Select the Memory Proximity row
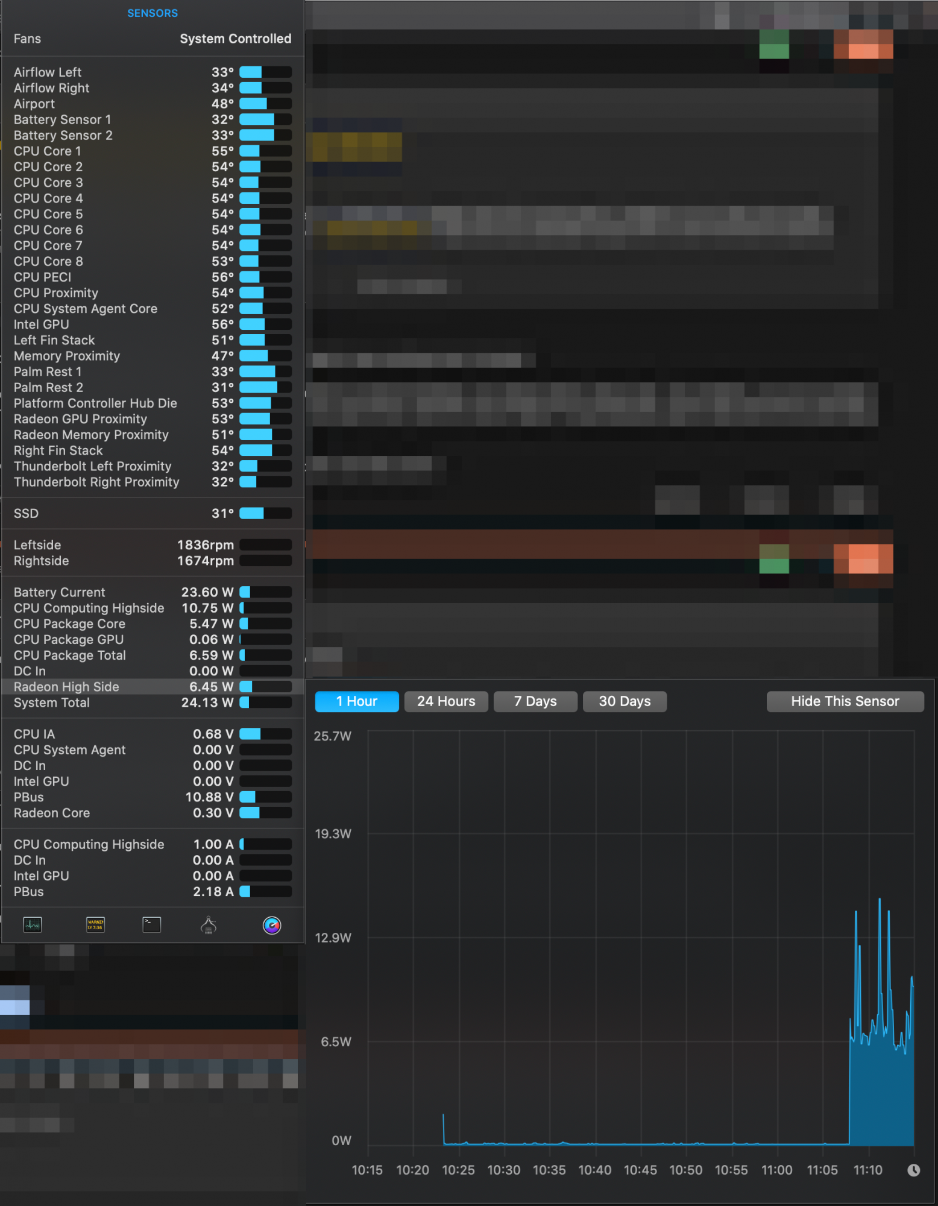Image resolution: width=938 pixels, height=1206 pixels. point(153,356)
